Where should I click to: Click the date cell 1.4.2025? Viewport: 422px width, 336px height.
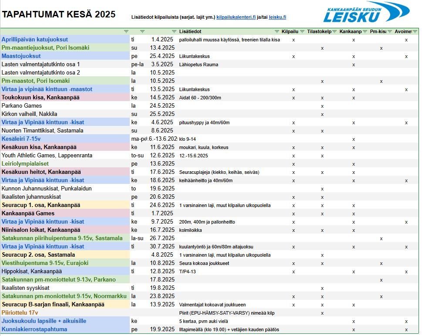[162, 39]
